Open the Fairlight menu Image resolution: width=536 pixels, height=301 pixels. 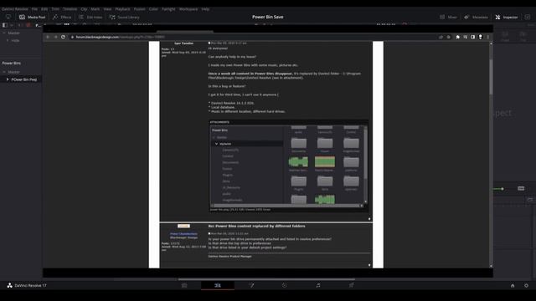(x=168, y=9)
